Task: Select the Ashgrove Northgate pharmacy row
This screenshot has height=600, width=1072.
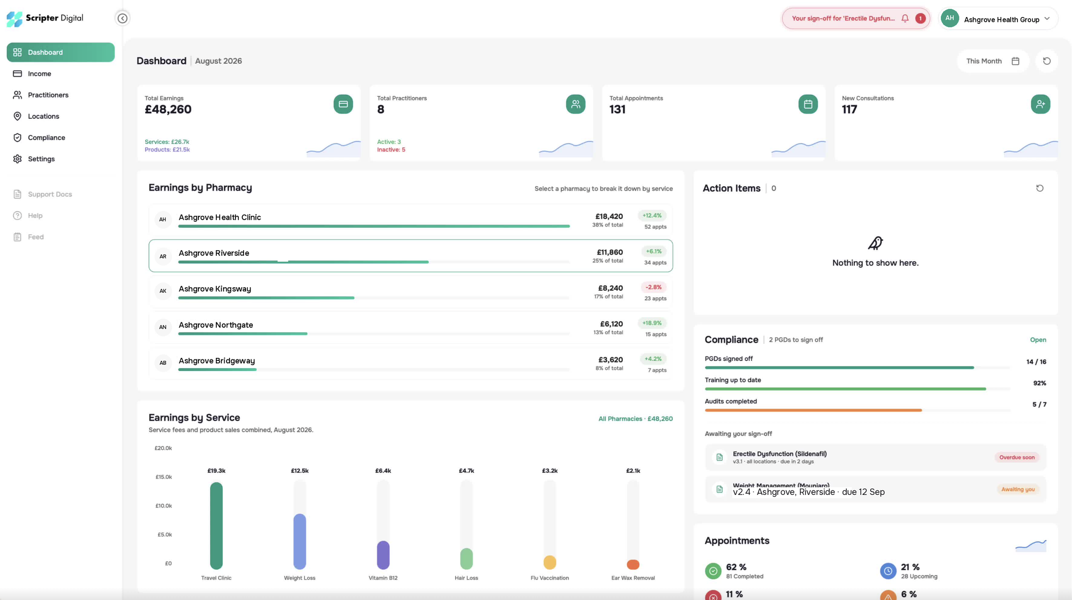Action: click(410, 328)
